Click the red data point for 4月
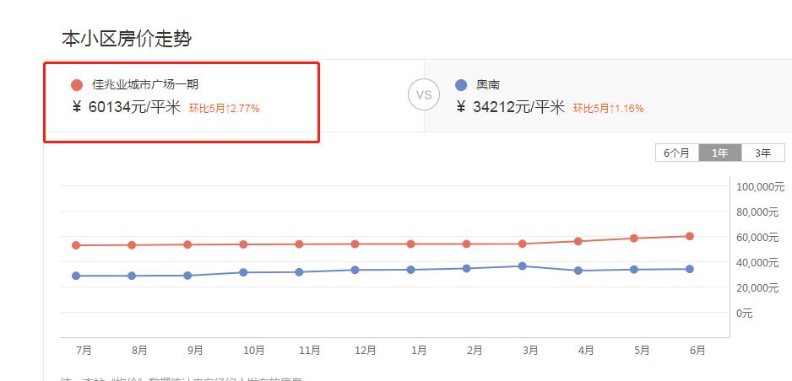The height and width of the screenshot is (381, 792). (x=578, y=241)
